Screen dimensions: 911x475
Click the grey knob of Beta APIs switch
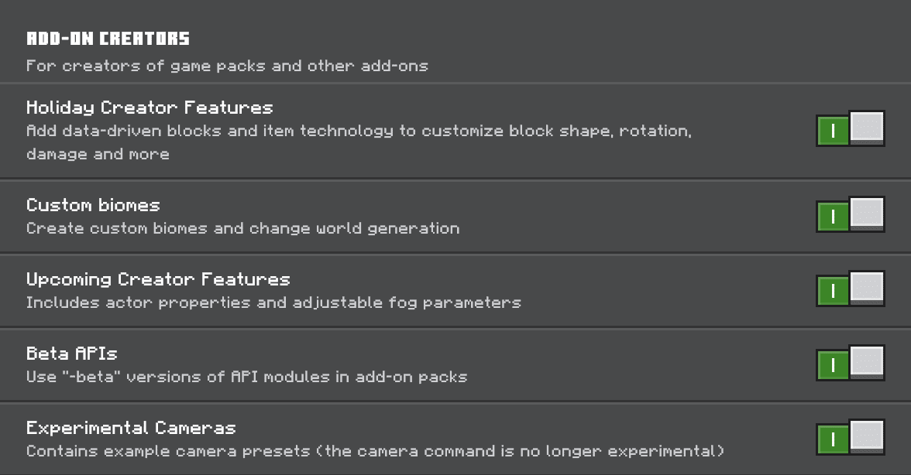867,361
